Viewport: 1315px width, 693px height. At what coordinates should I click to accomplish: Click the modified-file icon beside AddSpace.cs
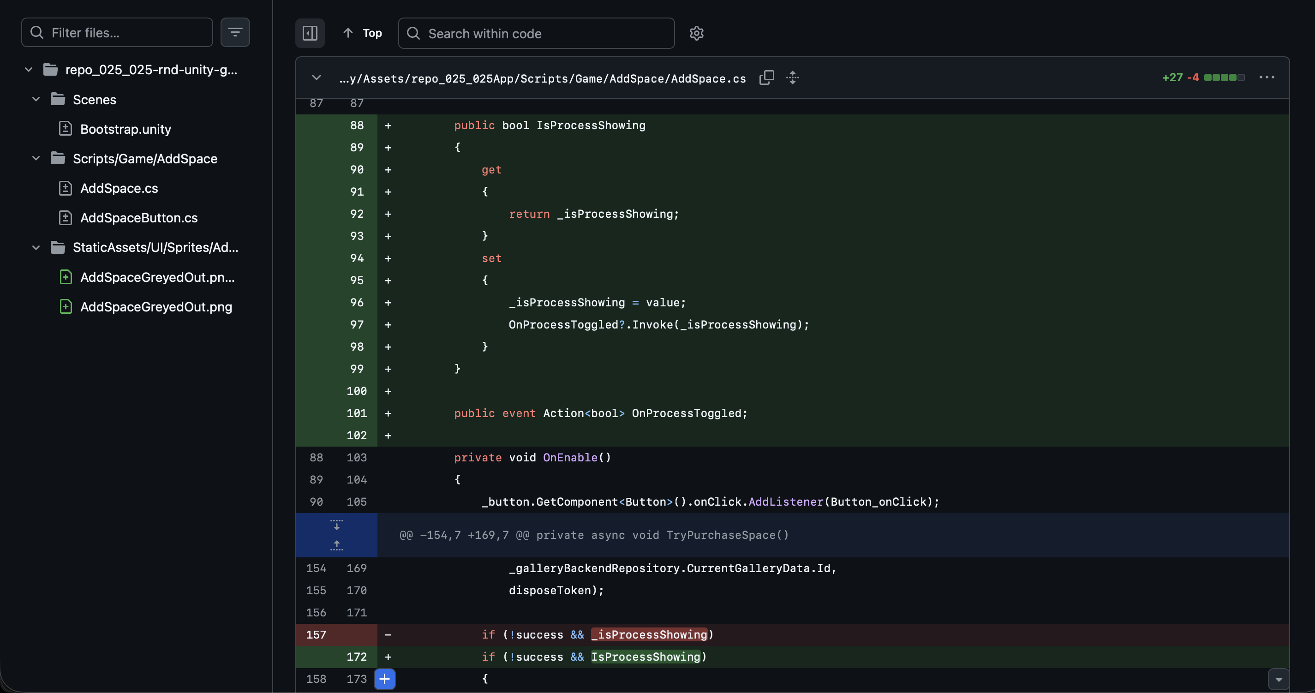66,188
